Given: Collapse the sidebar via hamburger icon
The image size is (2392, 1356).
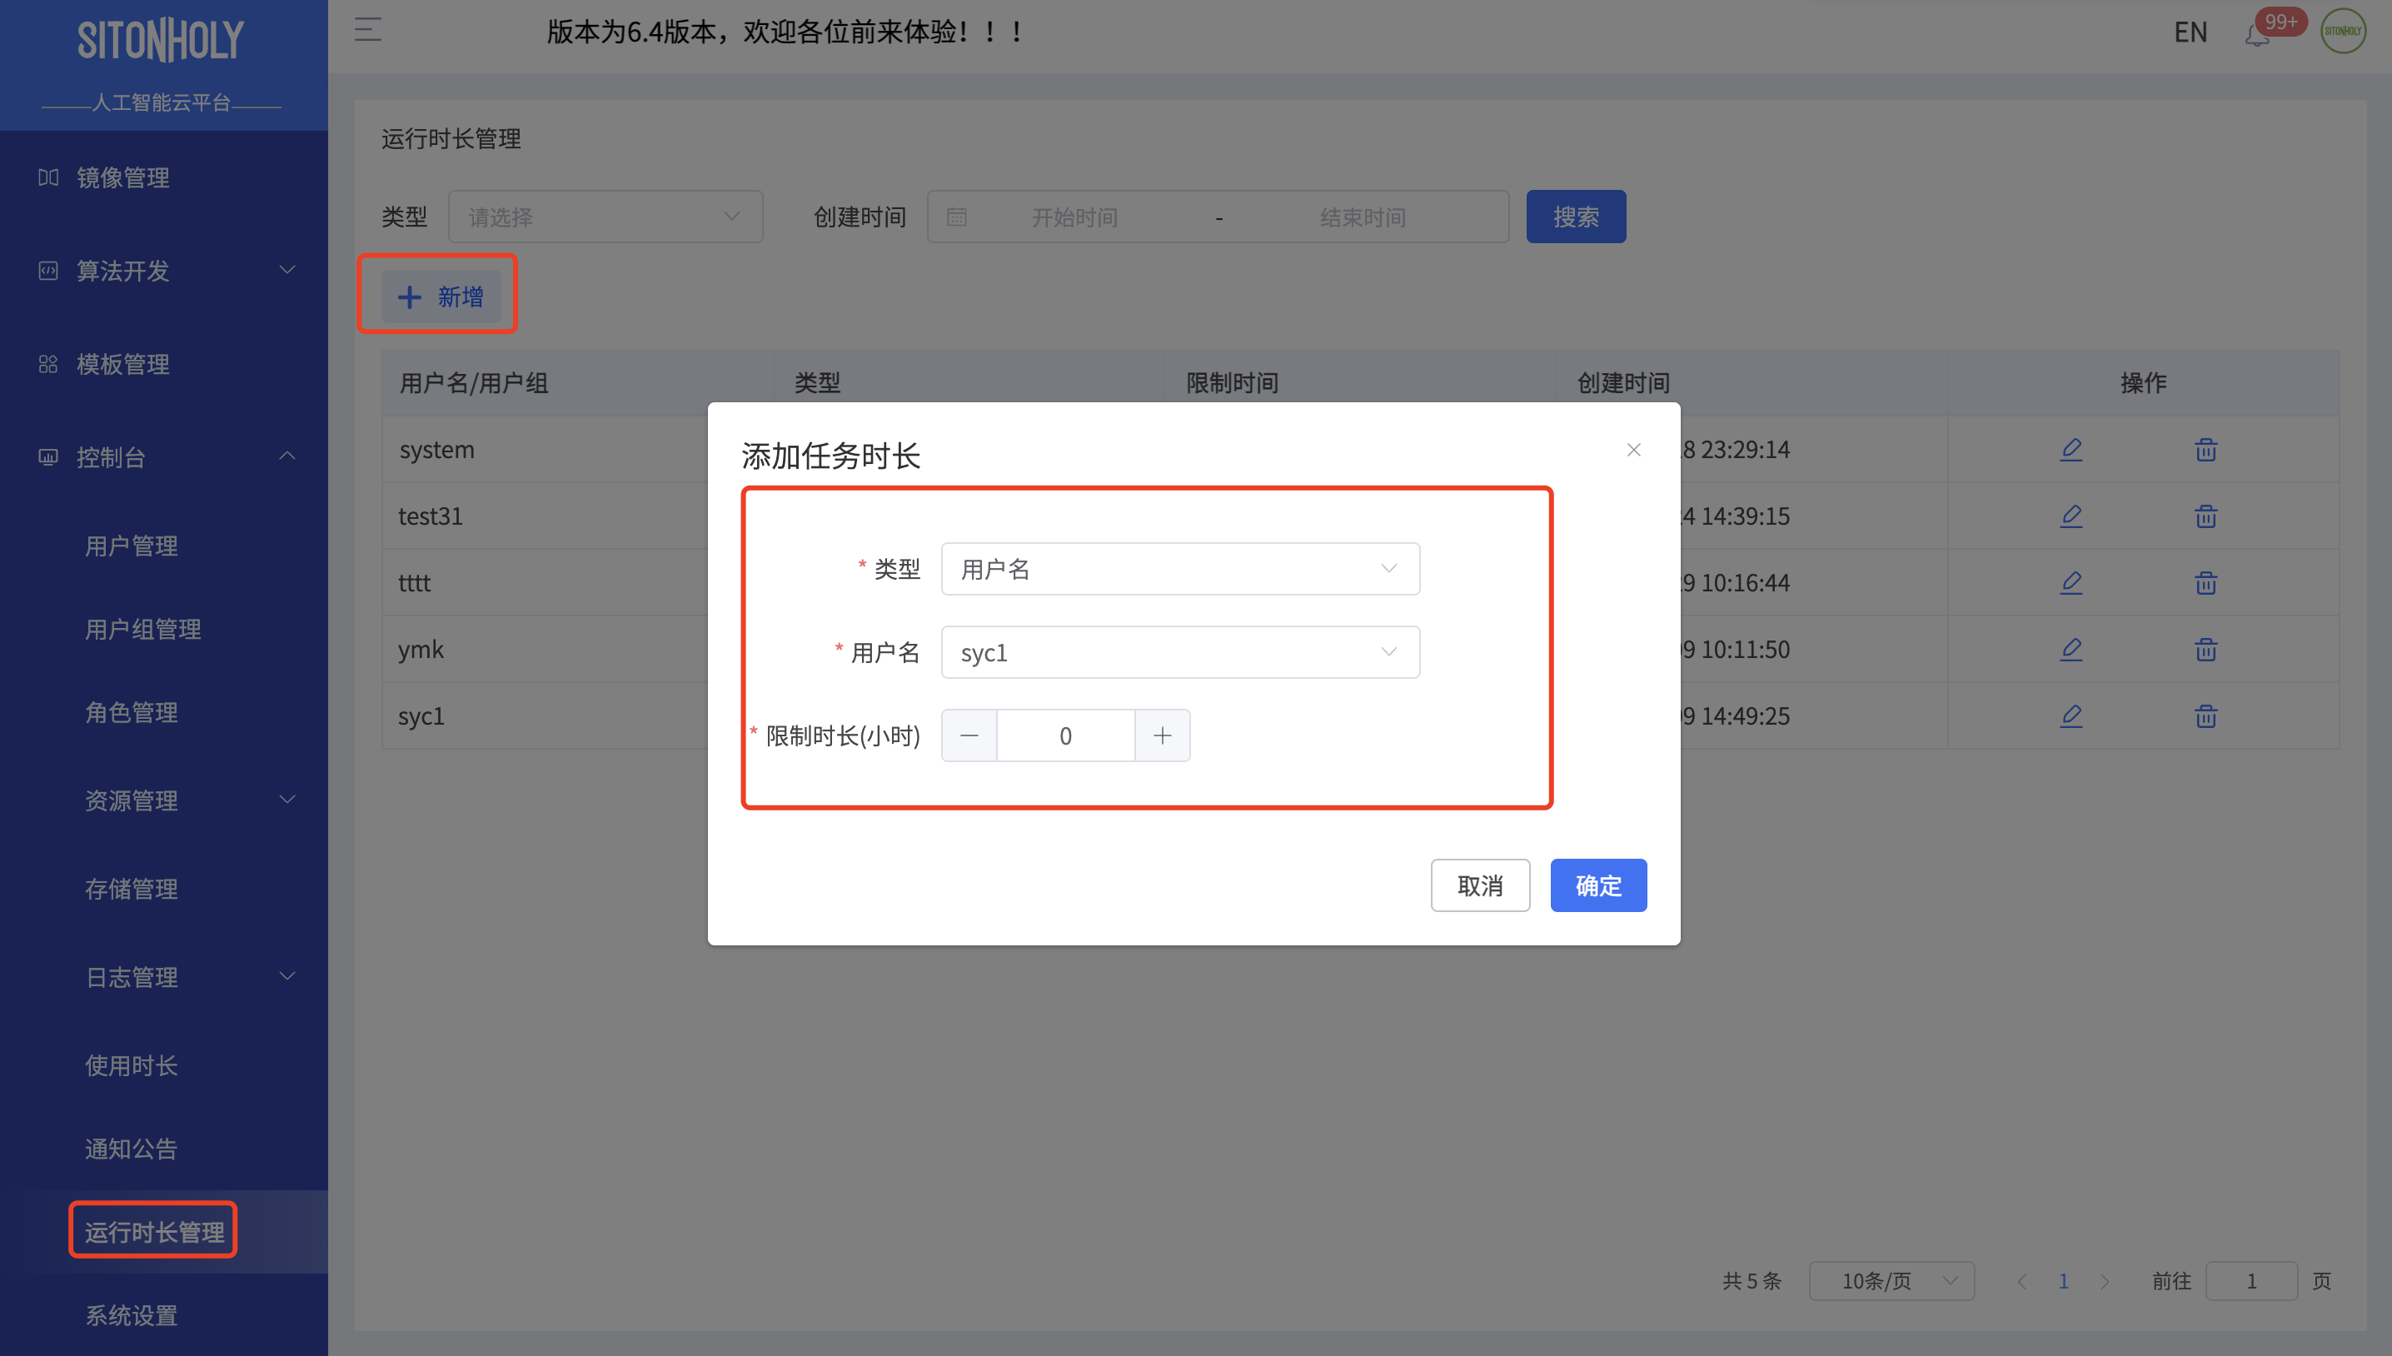Looking at the screenshot, I should click(x=368, y=31).
